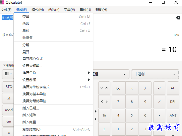Clear the expression with the backspace icon
Image resolution: width=182 pixels, height=136 pixels.
(178, 18)
